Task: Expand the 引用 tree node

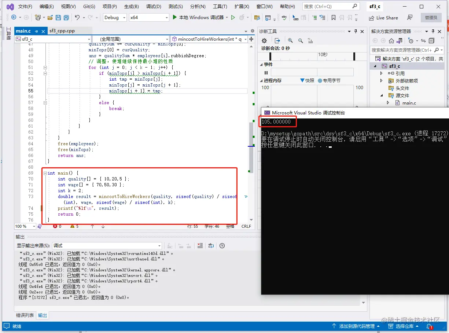Action: [382, 73]
